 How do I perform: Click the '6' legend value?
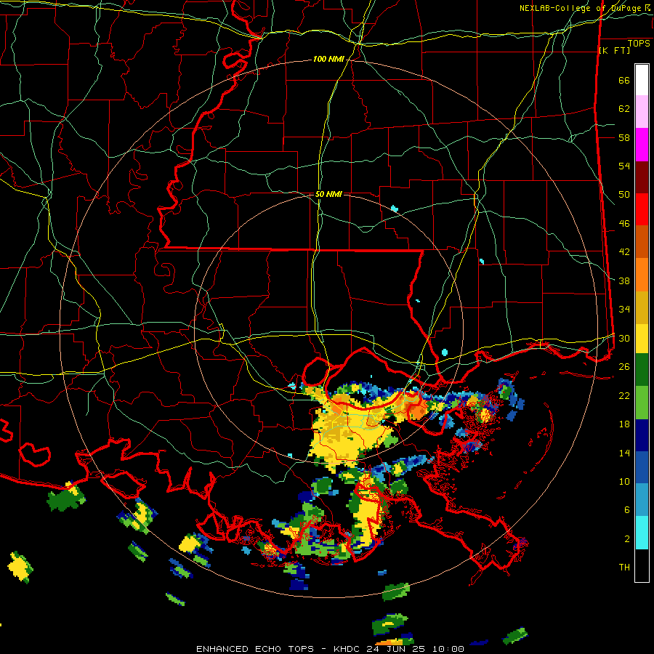click(627, 509)
